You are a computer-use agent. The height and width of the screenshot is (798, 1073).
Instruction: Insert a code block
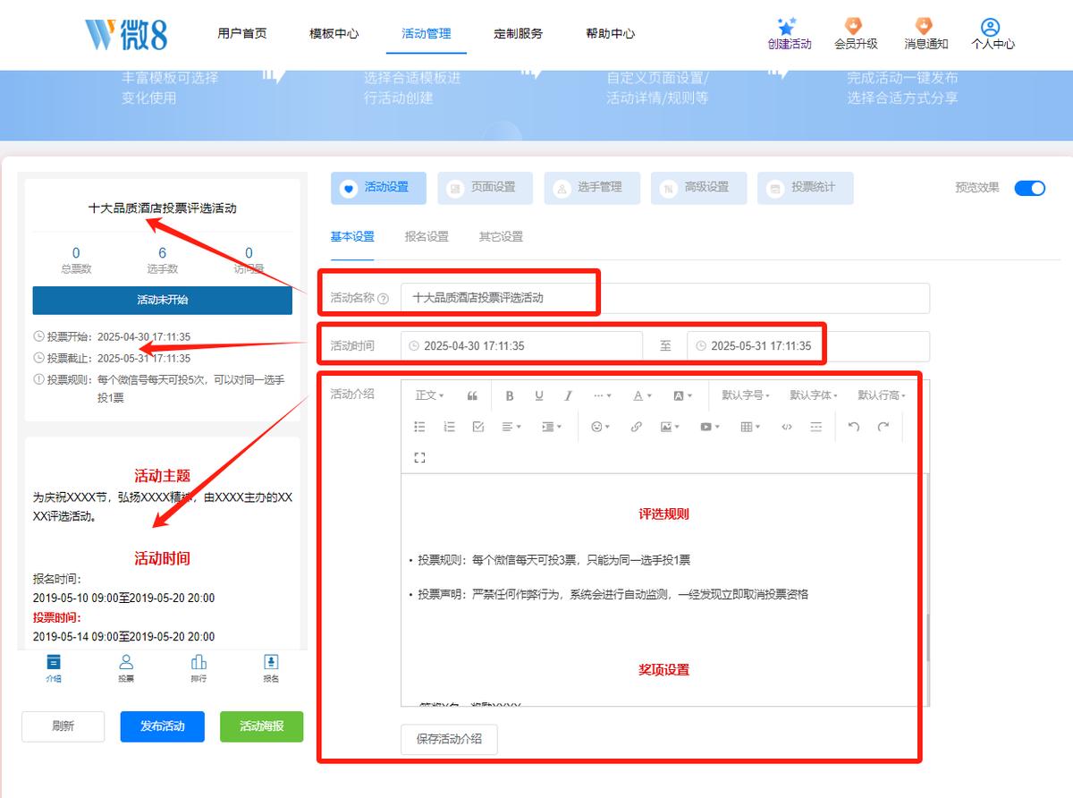pos(787,427)
